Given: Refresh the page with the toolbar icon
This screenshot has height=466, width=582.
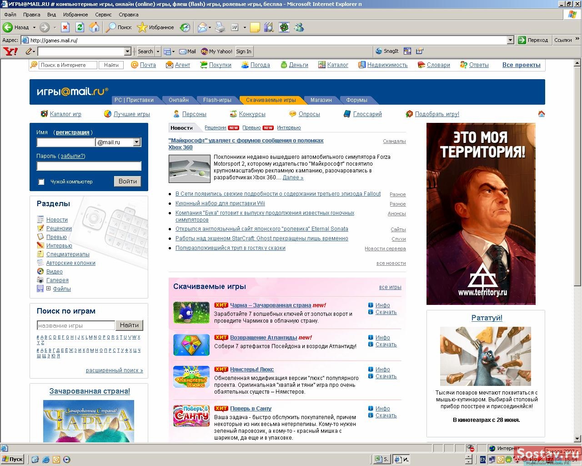Looking at the screenshot, I should coord(80,27).
